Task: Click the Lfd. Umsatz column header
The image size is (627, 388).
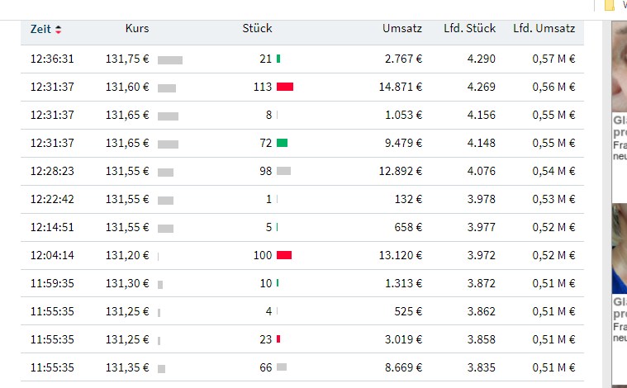Action: (x=544, y=29)
